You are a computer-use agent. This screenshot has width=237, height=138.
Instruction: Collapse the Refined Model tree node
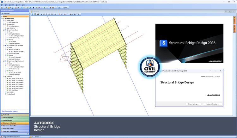point(2,18)
